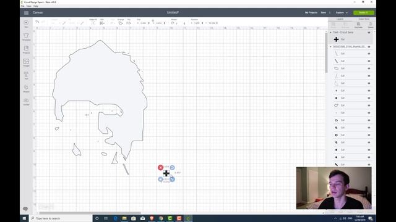
Task: Hide the third Cut layer under image group
Action: [x=369, y=68]
